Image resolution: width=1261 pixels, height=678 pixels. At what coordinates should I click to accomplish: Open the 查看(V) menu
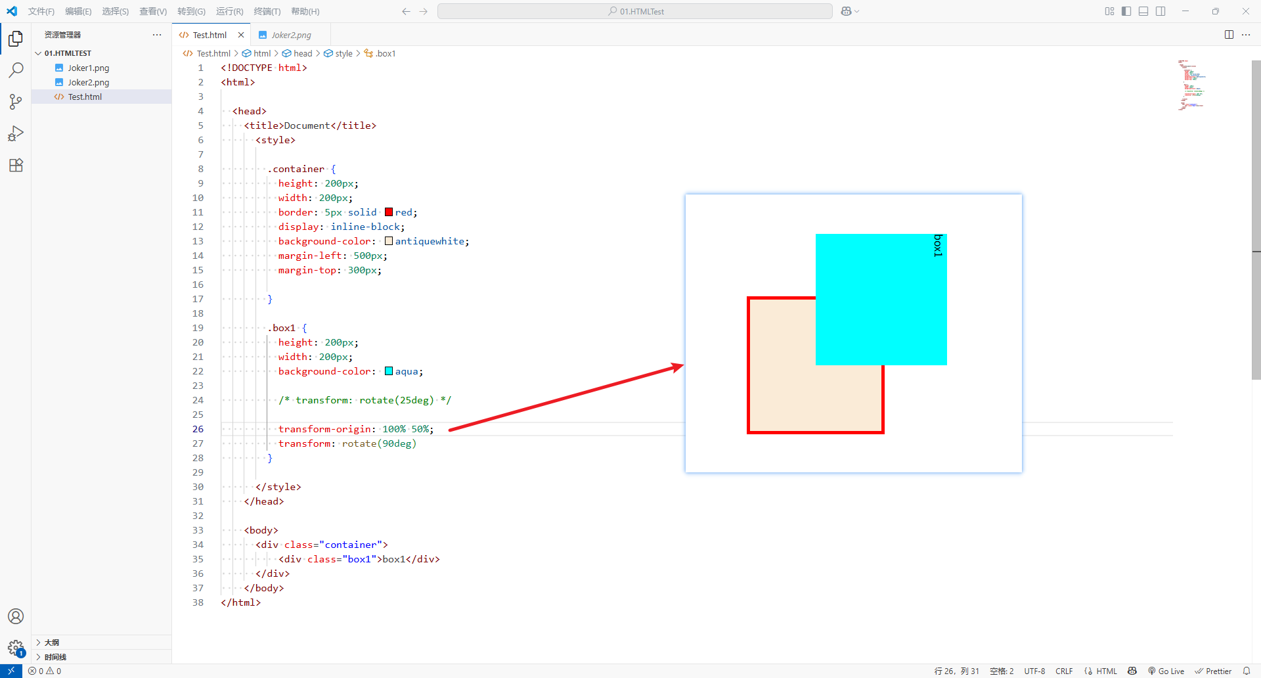coord(153,11)
